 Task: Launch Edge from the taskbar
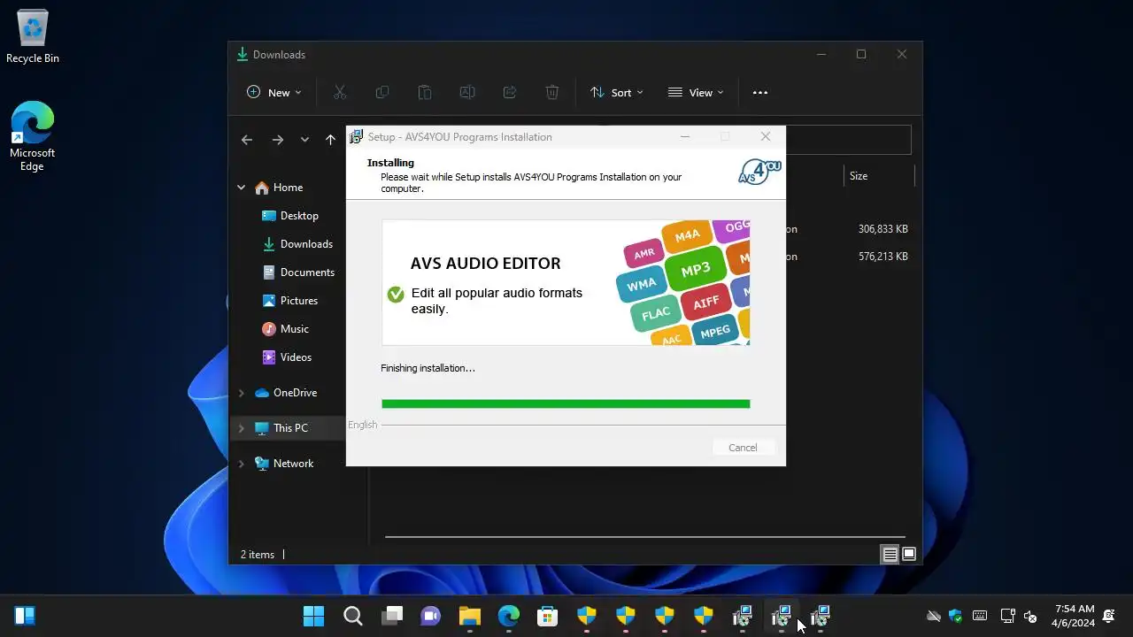tap(509, 616)
